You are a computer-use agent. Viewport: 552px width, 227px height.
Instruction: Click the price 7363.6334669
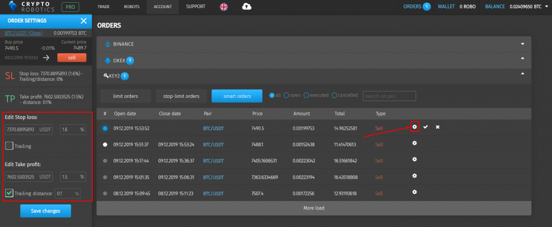point(265,177)
